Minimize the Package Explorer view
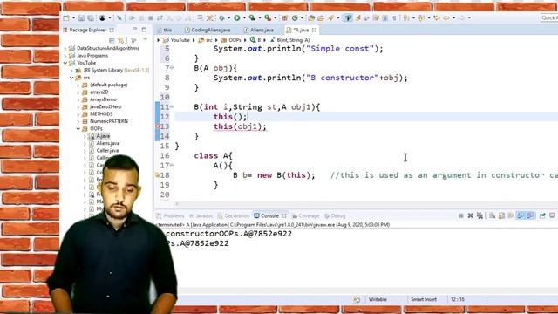The height and width of the screenshot is (314, 558). [x=134, y=29]
